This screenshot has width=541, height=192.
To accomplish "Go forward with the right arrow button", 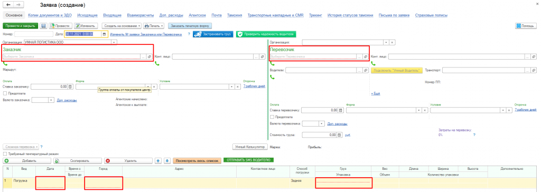I will click(x=18, y=5).
